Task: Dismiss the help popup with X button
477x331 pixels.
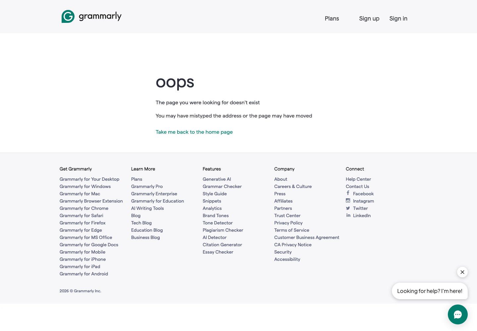Action: 462,272
